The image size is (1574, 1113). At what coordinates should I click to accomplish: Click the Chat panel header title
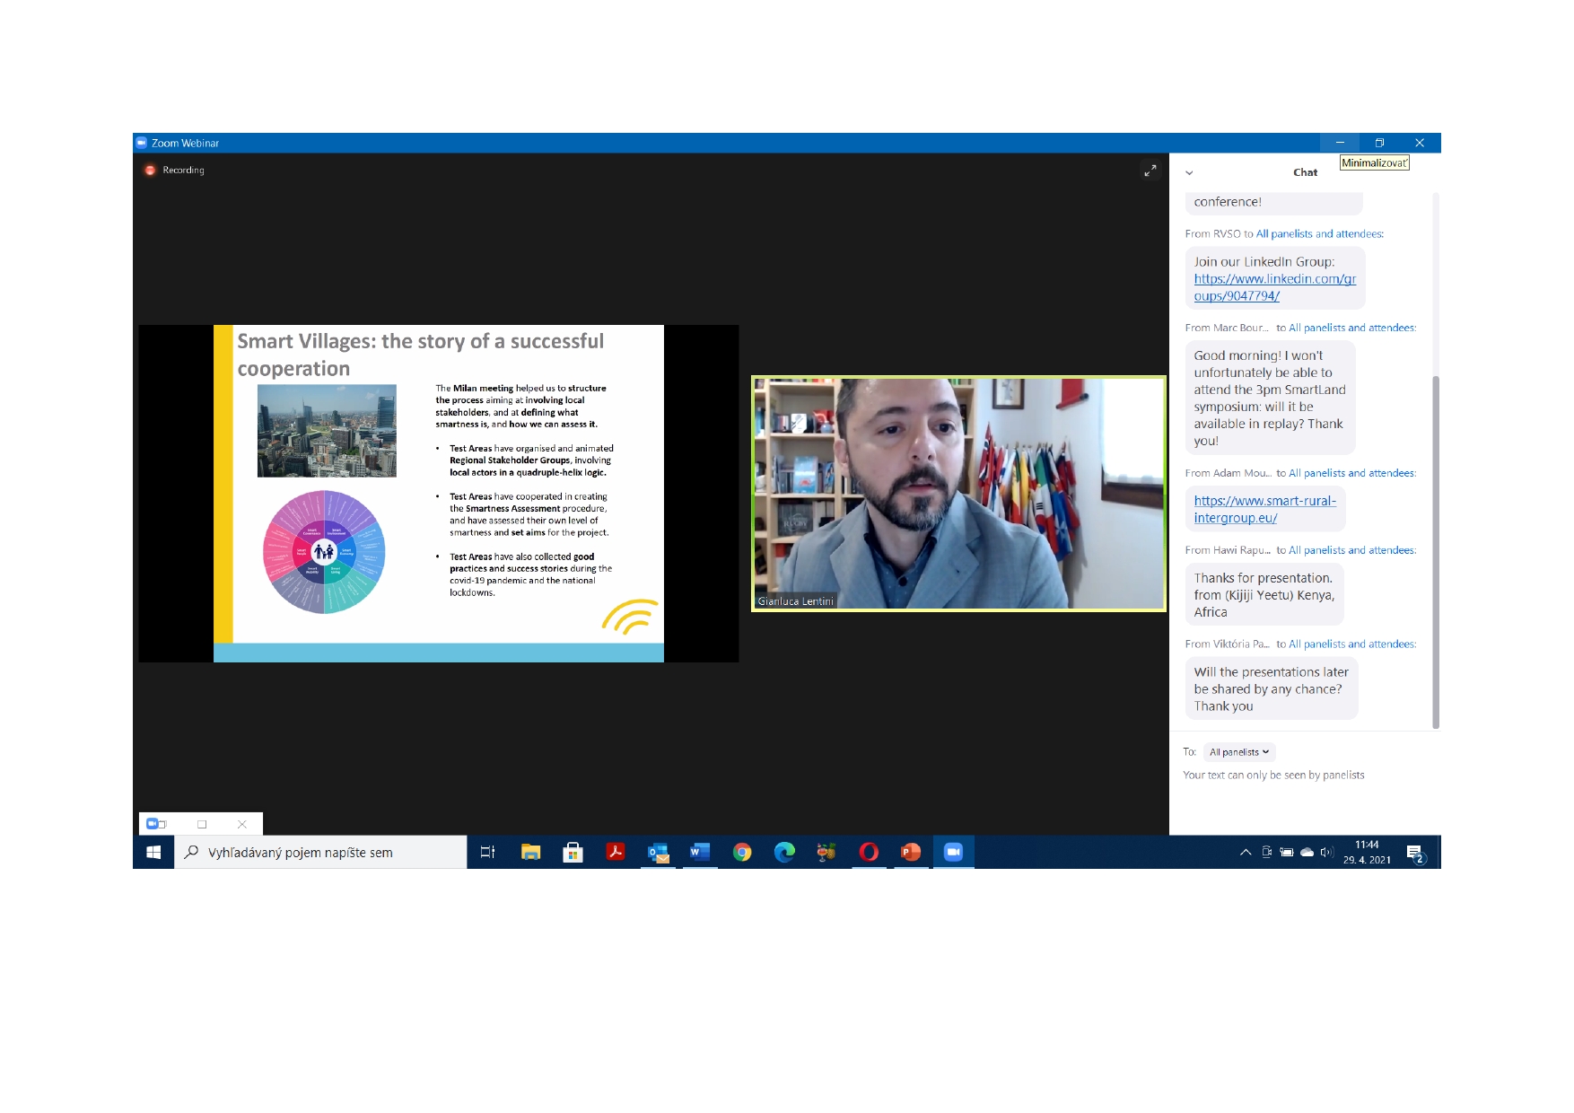(1305, 172)
